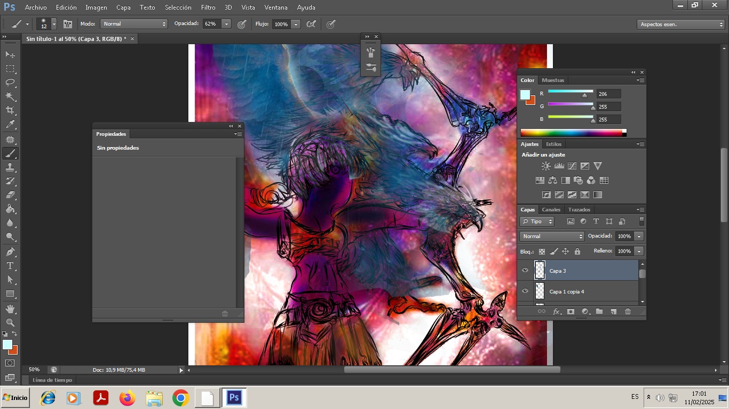Viewport: 729px width, 409px height.
Task: Enable airbrush mode in options bar
Action: [311, 24]
